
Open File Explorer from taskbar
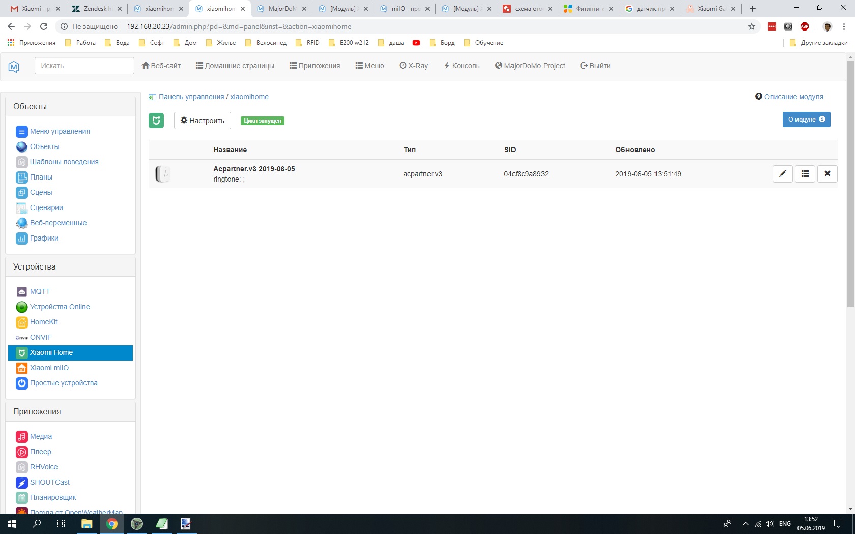tap(87, 524)
